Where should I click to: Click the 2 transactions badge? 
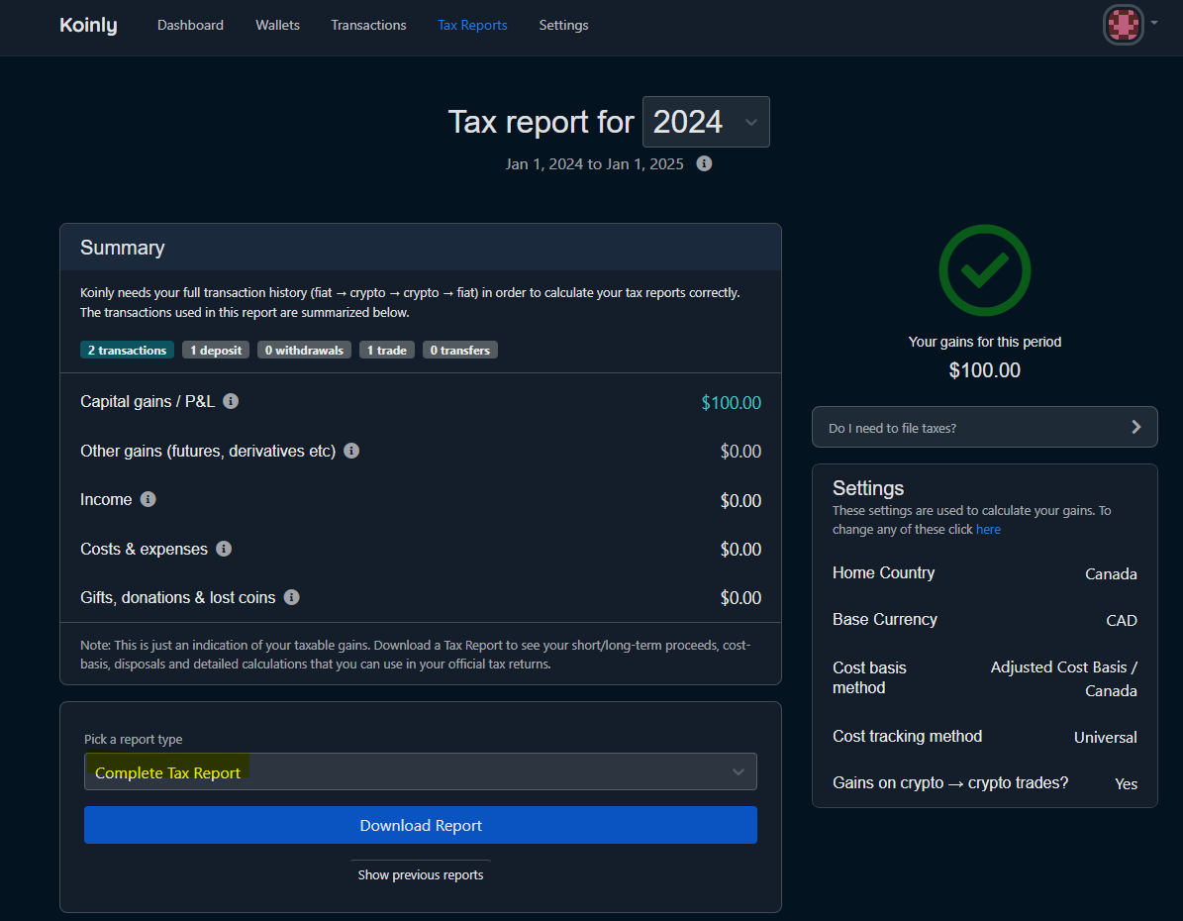coord(127,351)
